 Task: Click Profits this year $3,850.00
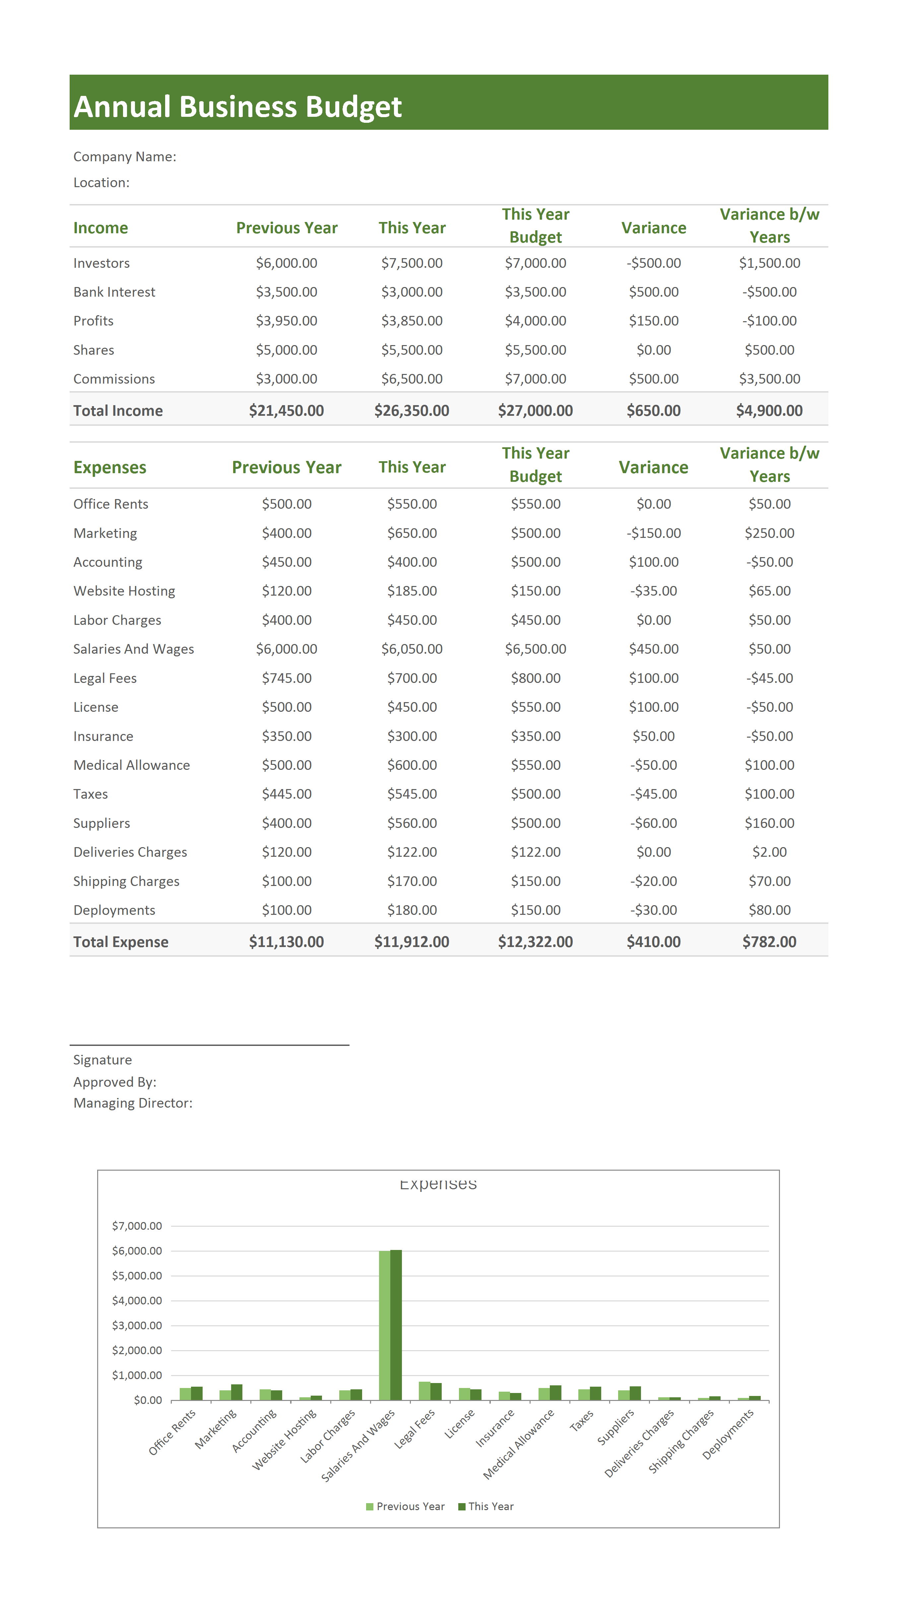point(412,320)
